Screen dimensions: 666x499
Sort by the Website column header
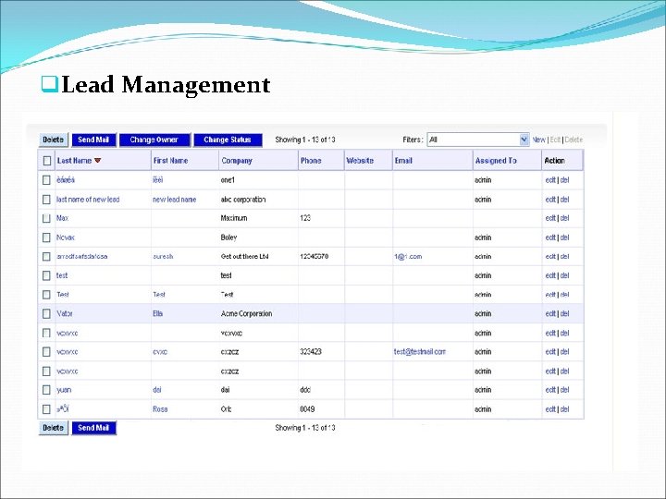(360, 161)
